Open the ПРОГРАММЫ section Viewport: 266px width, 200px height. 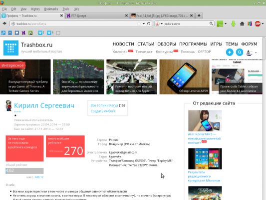(x=193, y=44)
